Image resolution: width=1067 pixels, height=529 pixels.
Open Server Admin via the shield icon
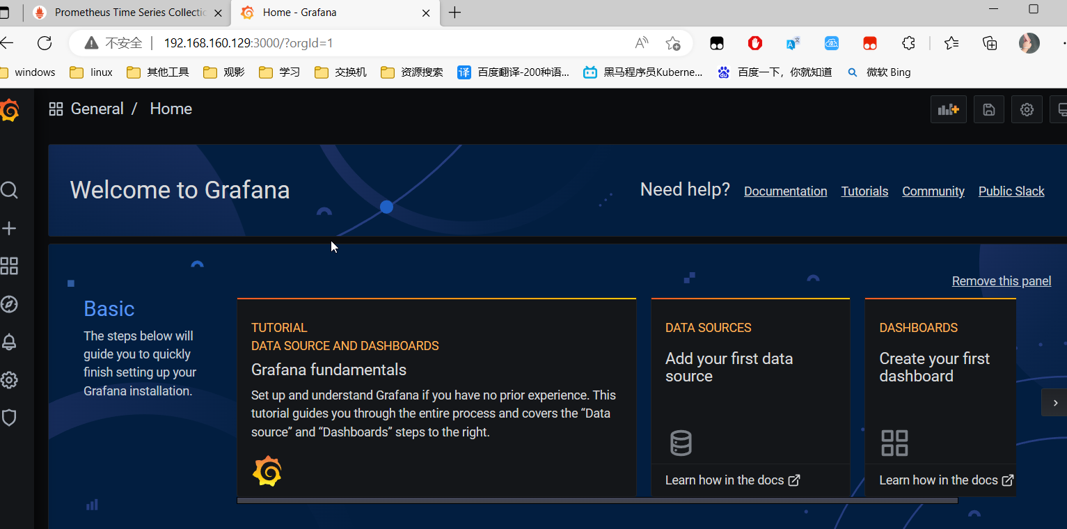coord(9,418)
